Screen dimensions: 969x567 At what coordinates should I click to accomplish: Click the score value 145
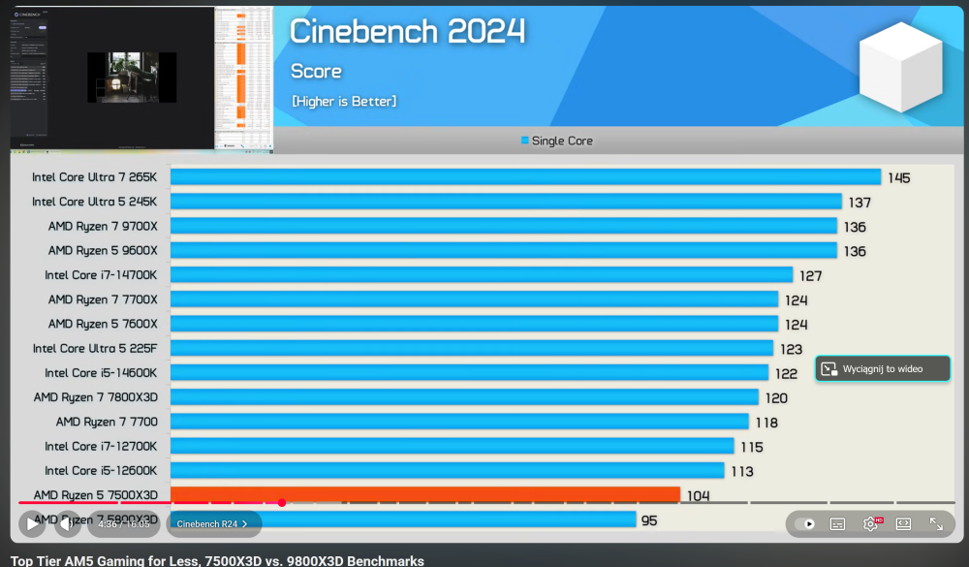(898, 178)
